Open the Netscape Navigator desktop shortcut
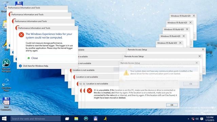Screen dimensions: 217x122 click(x=6, y=65)
